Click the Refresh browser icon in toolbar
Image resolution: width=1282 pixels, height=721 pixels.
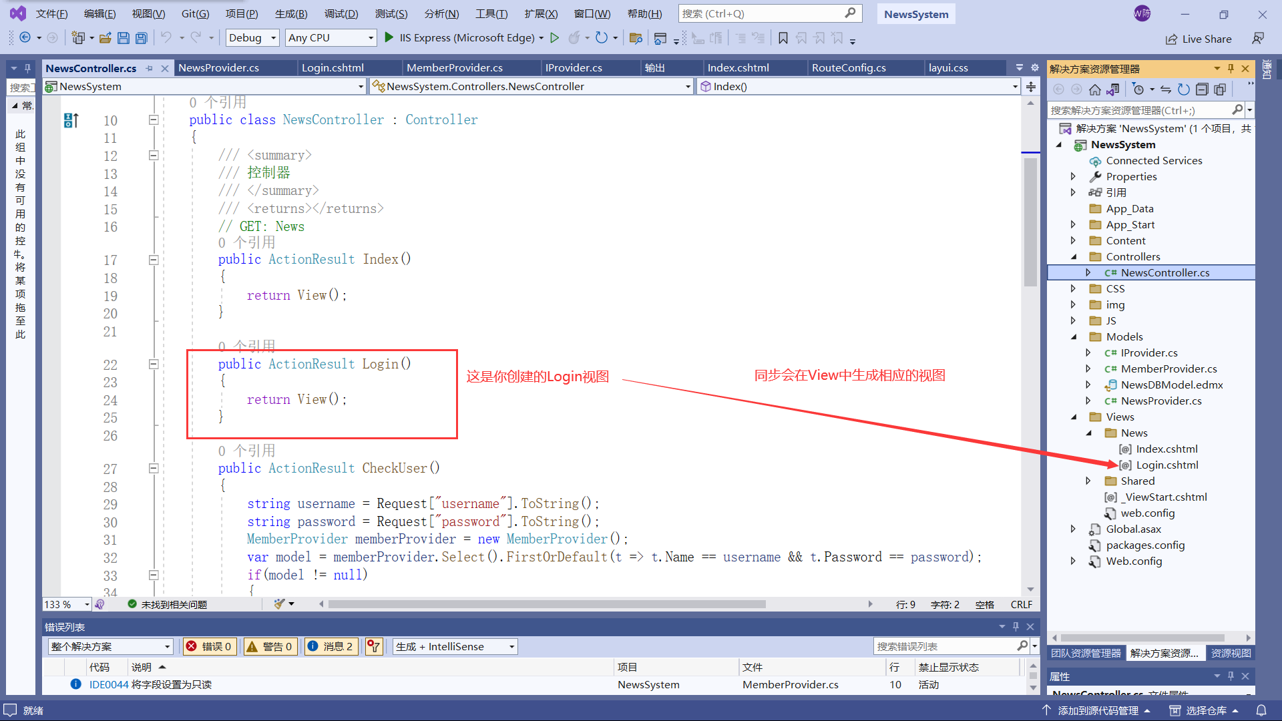pyautogui.click(x=601, y=38)
